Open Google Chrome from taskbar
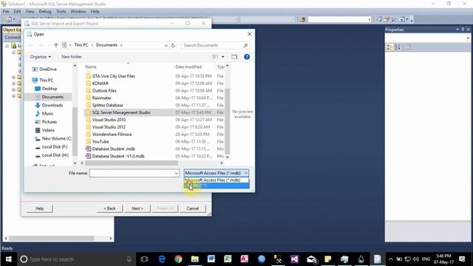 [x=178, y=259]
